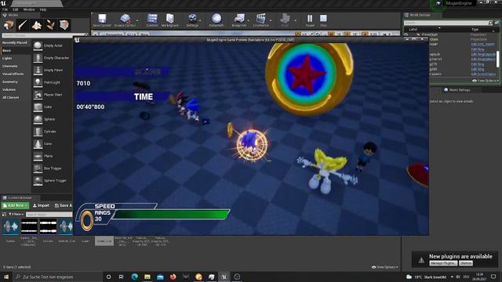The width and height of the screenshot is (502, 282).
Task: Click Save All in Content Browser
Action: pyautogui.click(x=63, y=205)
